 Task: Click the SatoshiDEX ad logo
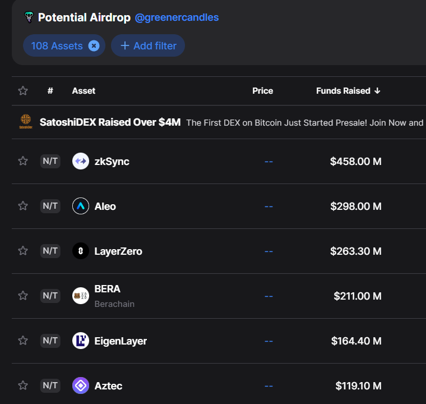pos(26,122)
